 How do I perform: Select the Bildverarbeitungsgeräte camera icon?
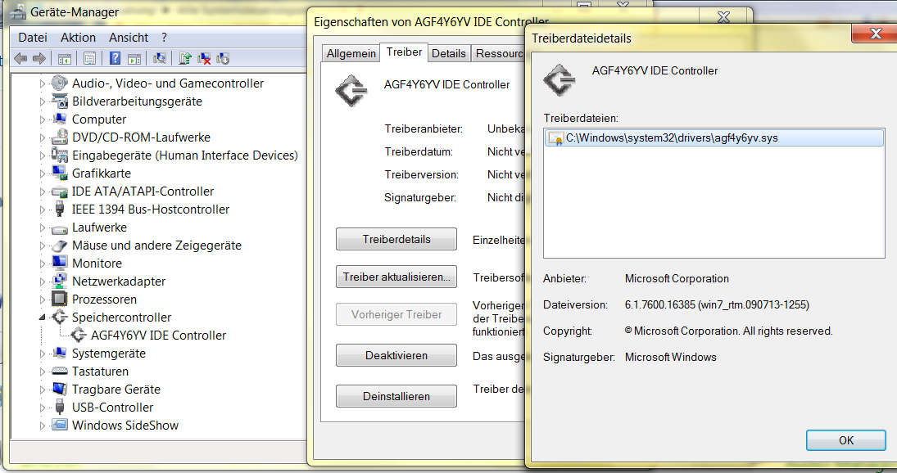pos(60,101)
